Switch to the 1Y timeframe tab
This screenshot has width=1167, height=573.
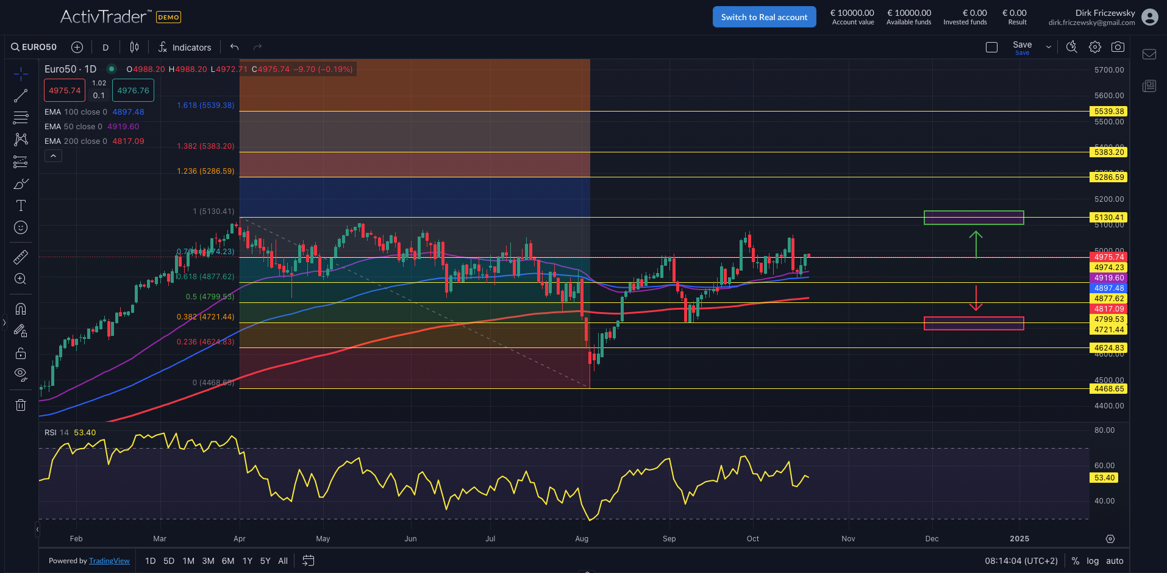(247, 560)
